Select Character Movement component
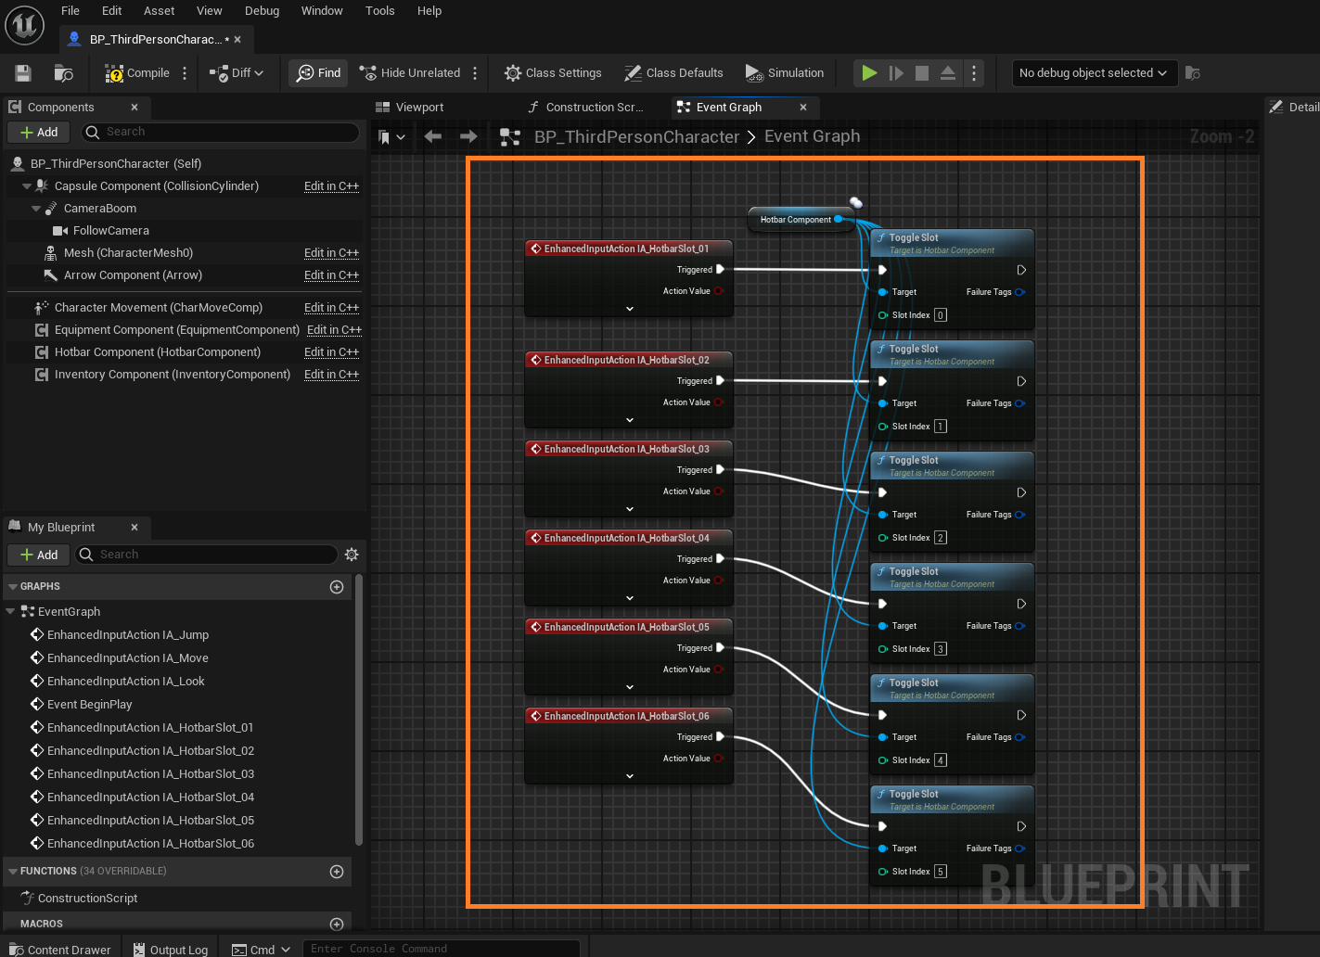Image resolution: width=1320 pixels, height=957 pixels. 158,308
